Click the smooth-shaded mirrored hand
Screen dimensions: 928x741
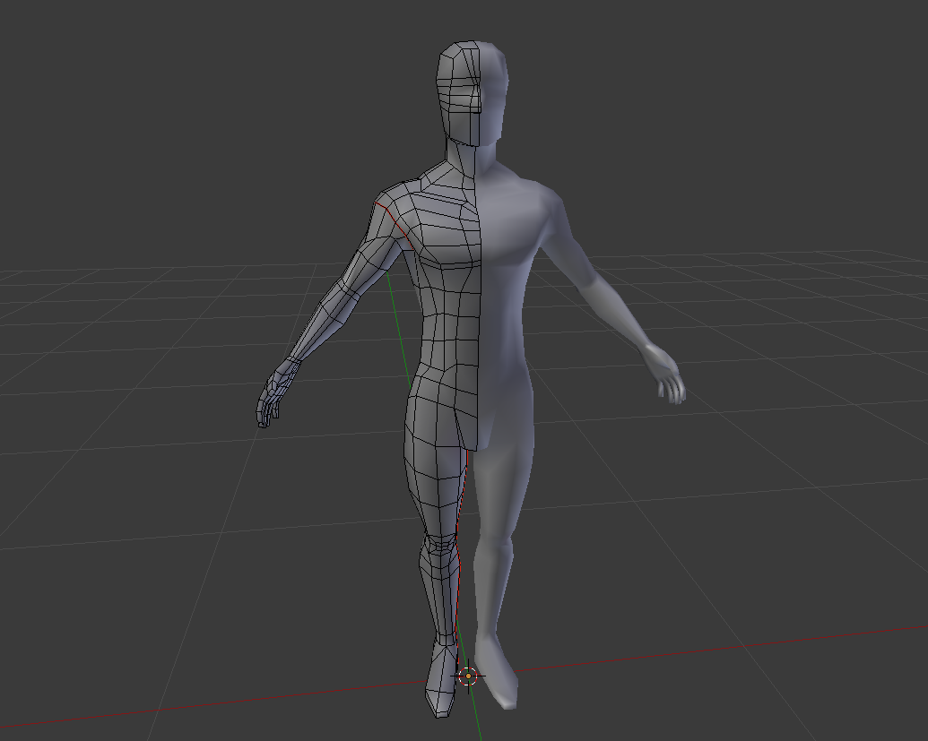pos(664,374)
